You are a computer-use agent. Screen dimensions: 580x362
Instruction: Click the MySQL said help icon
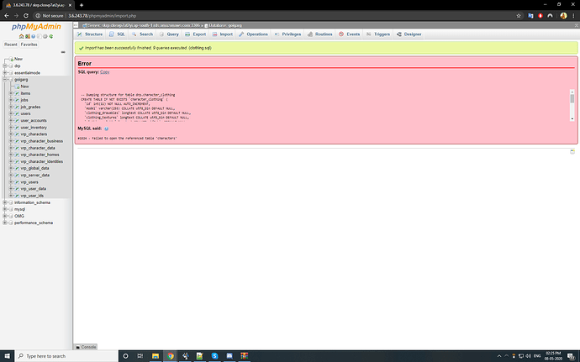(106, 129)
